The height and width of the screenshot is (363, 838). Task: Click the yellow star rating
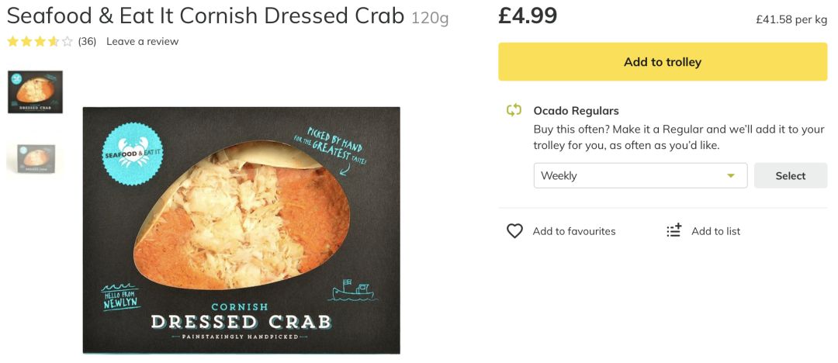(x=40, y=42)
